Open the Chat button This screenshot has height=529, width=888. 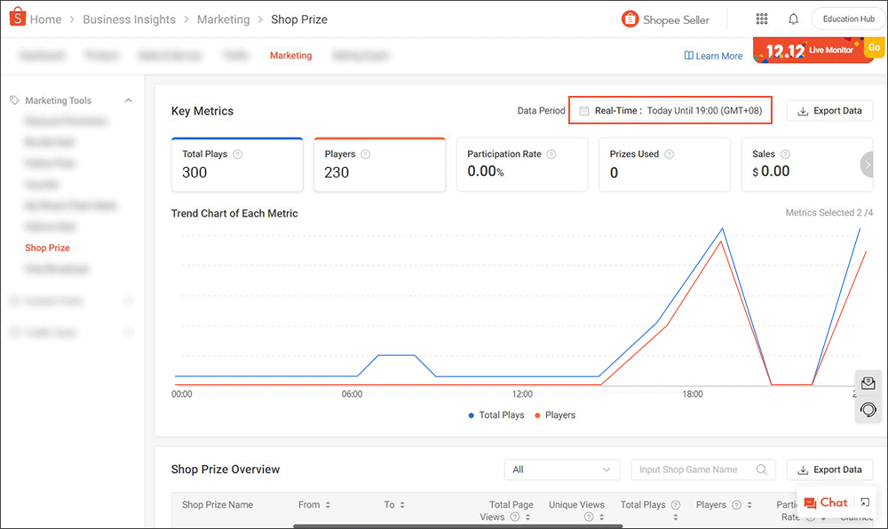pyautogui.click(x=826, y=502)
